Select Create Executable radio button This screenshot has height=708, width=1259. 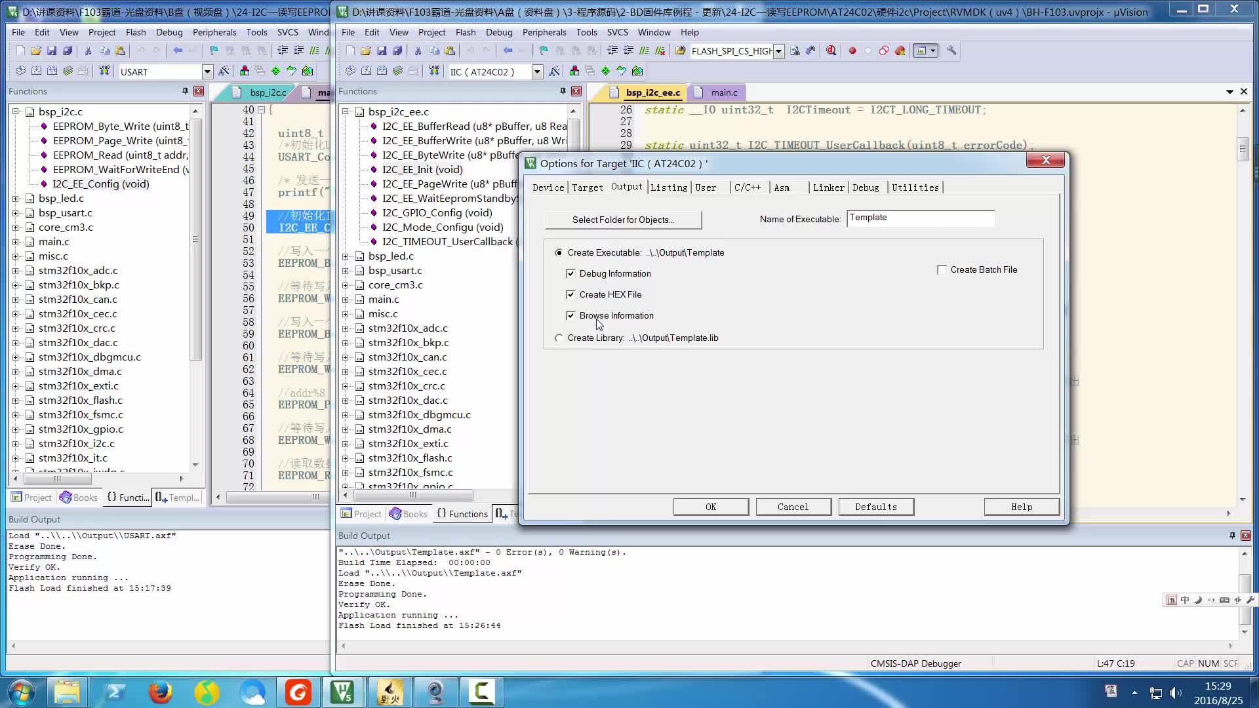[x=559, y=253]
